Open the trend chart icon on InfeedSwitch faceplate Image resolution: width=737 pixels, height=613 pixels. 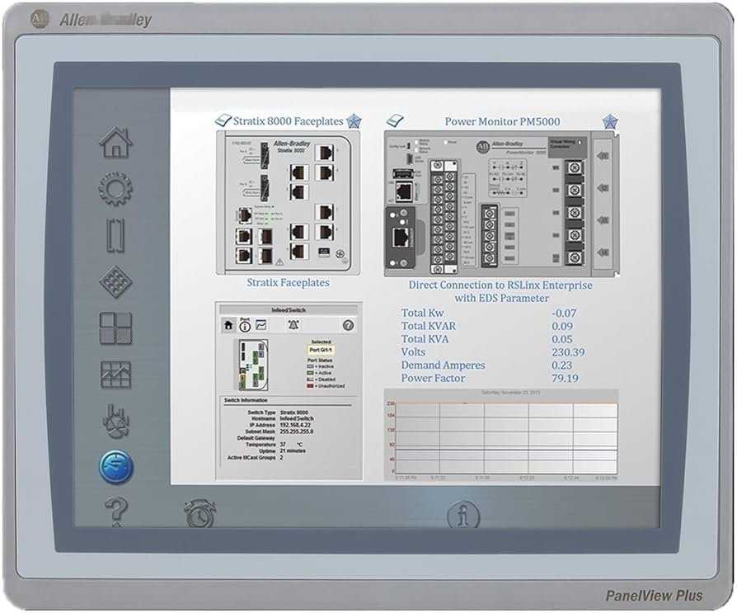coord(261,325)
